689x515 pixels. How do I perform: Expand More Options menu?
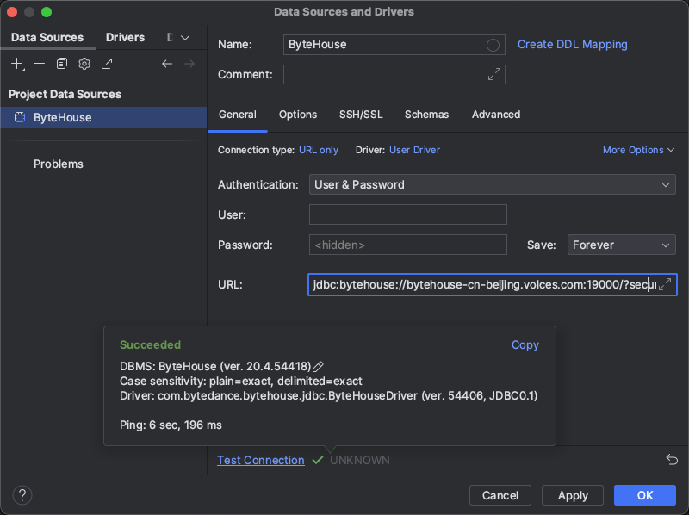click(x=638, y=150)
